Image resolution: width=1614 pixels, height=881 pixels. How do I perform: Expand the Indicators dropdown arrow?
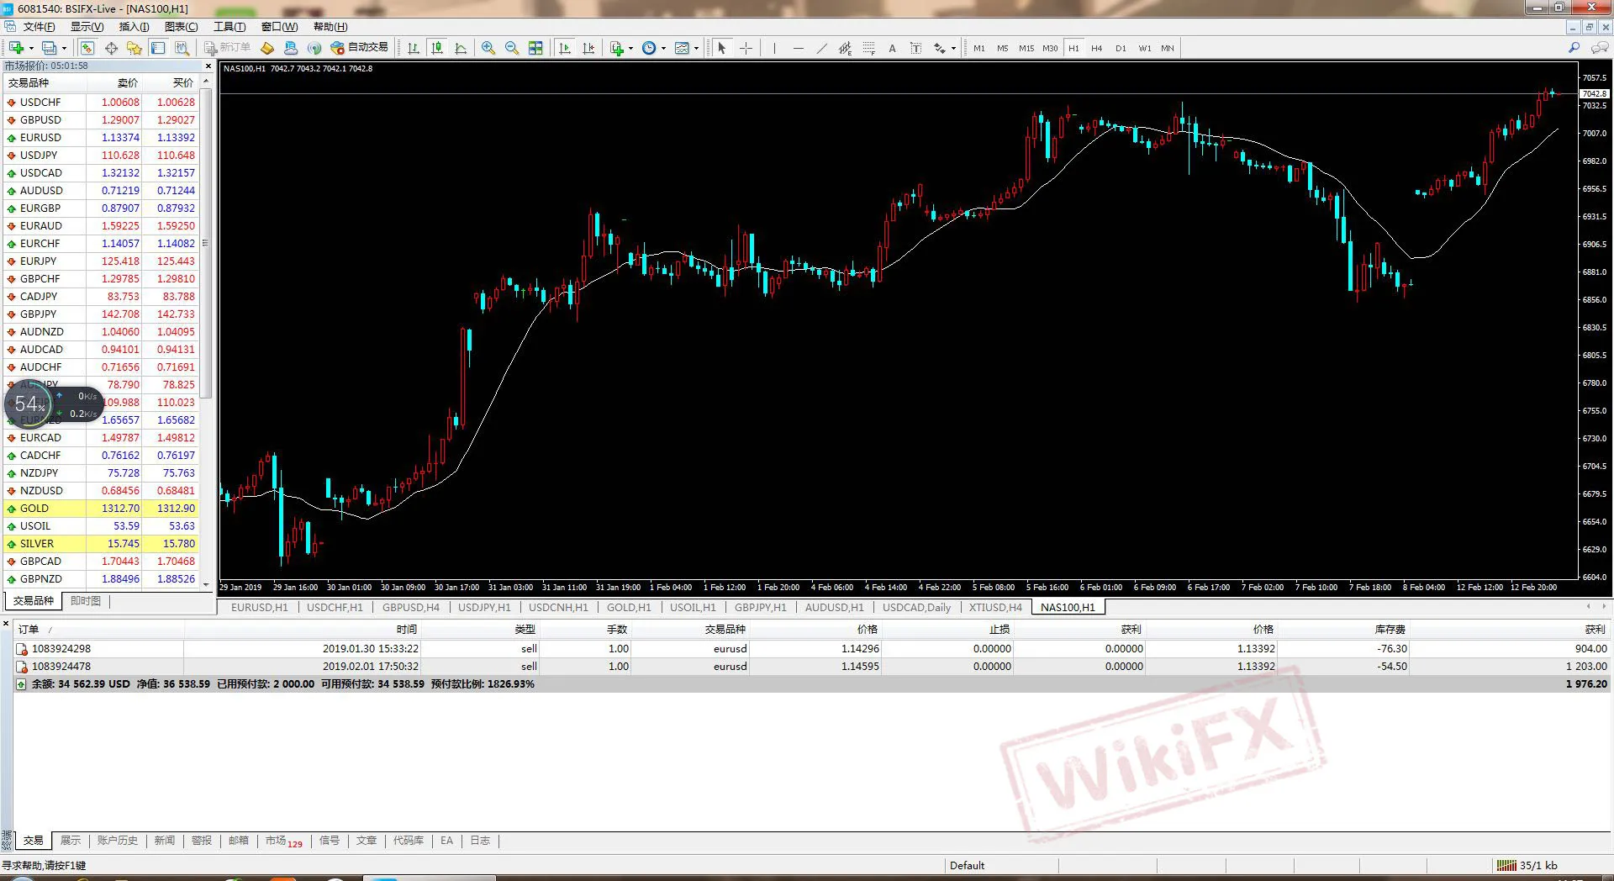(630, 49)
